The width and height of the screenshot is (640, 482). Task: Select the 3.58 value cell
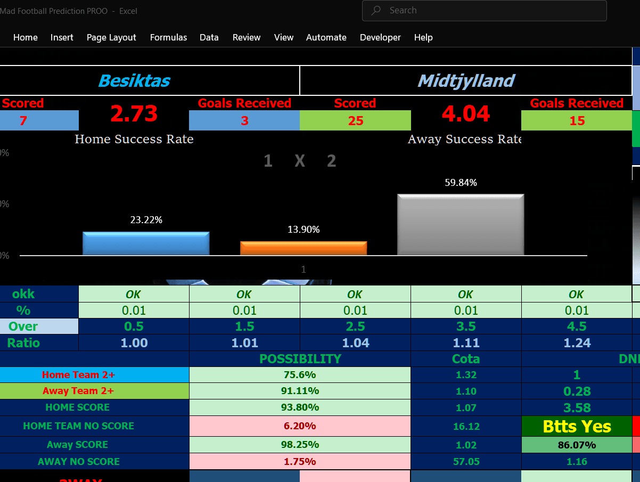pos(577,407)
